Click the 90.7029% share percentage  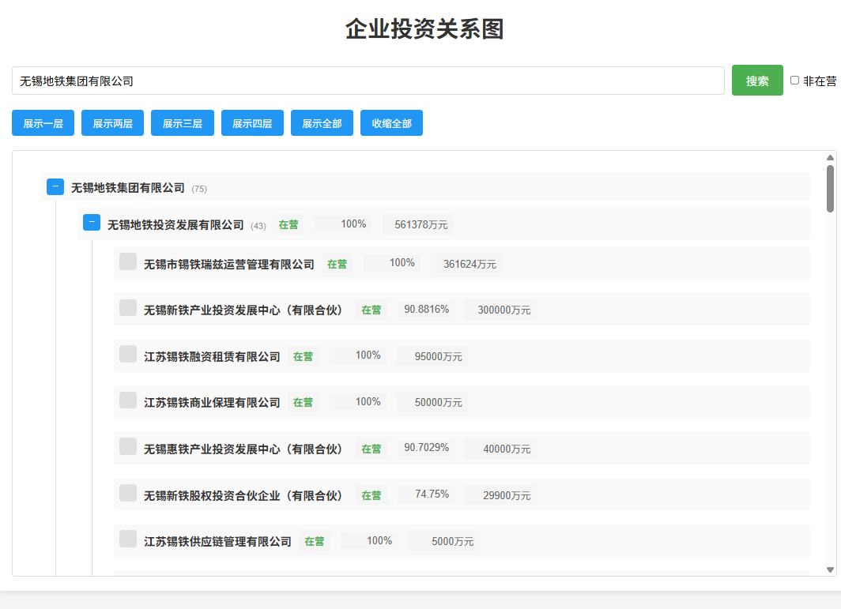tap(426, 448)
